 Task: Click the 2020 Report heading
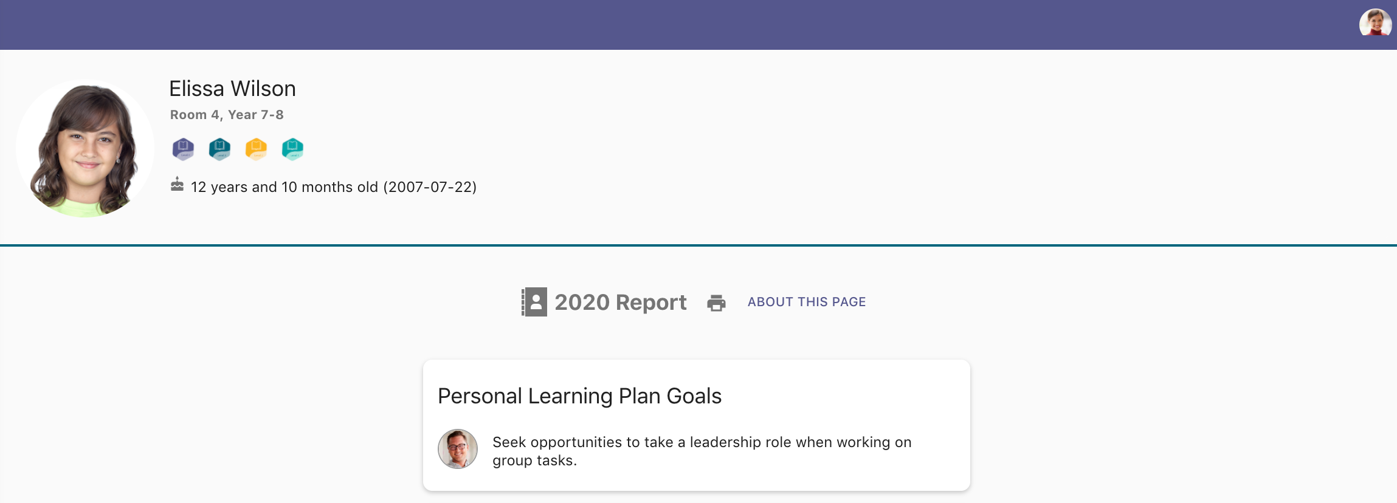(620, 302)
